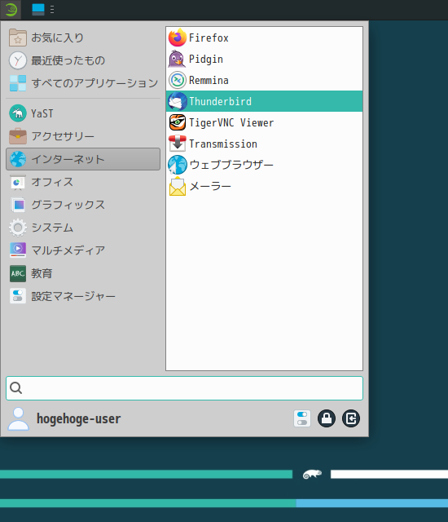
Task: Show 最近使ったもの recently used items
Action: 83,60
